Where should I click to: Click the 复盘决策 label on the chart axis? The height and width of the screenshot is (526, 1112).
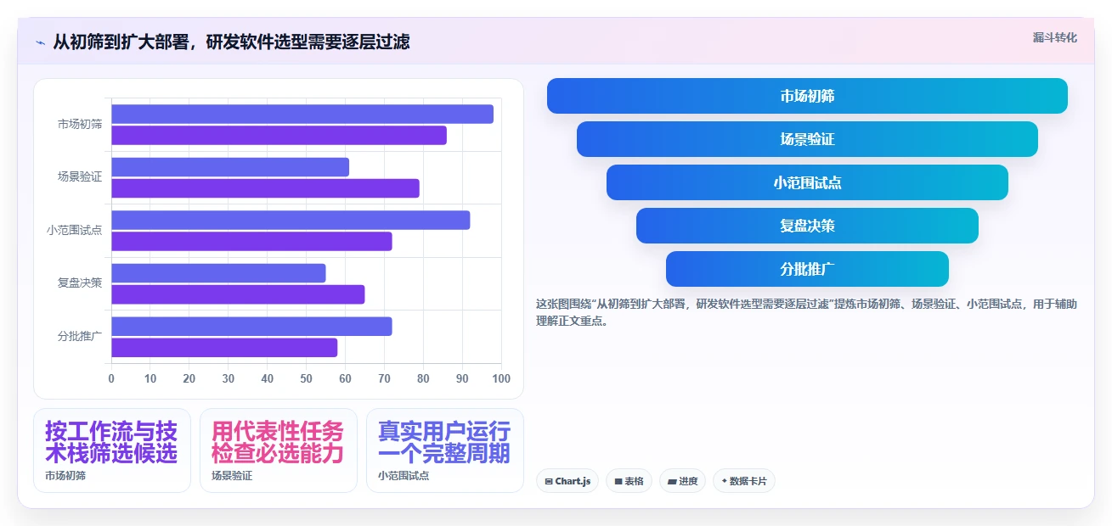[x=80, y=283]
